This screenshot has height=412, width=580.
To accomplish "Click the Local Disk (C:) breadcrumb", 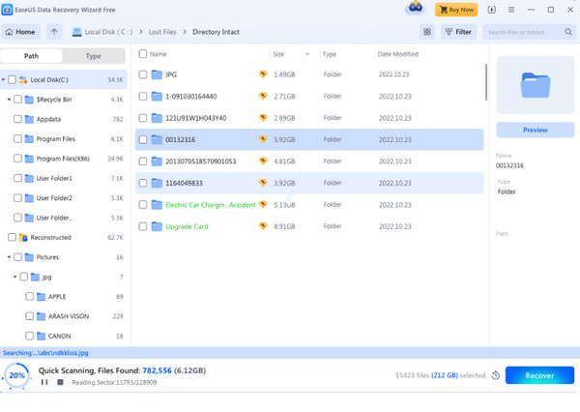I will click(x=102, y=32).
